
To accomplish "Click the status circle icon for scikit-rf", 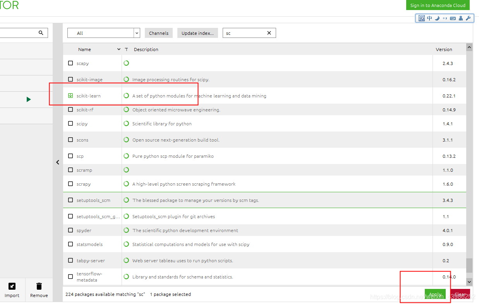I will coord(126,109).
